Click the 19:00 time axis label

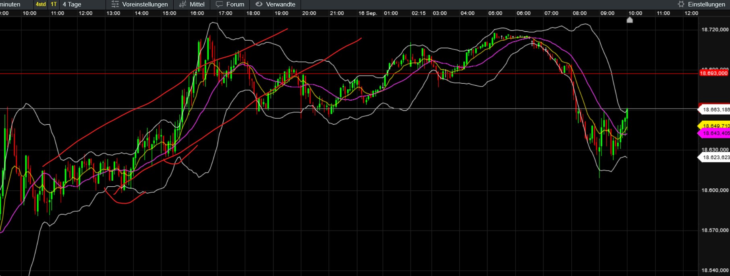(x=281, y=13)
